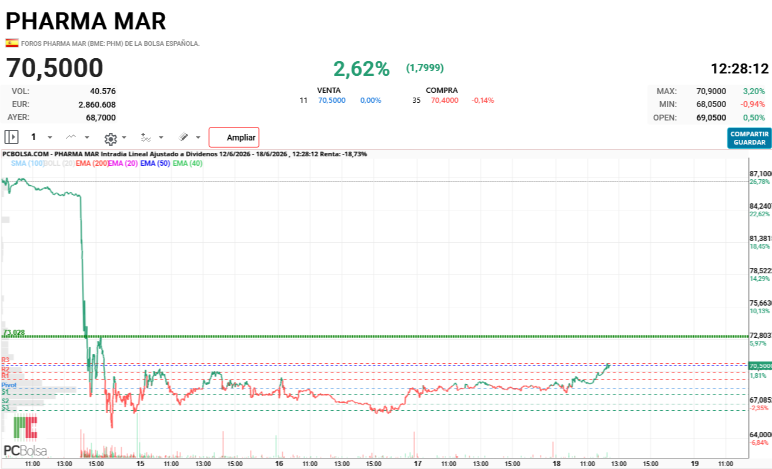This screenshot has width=772, height=469.
Task: Toggle the BOLL (20) indicator legend
Action: click(x=59, y=163)
